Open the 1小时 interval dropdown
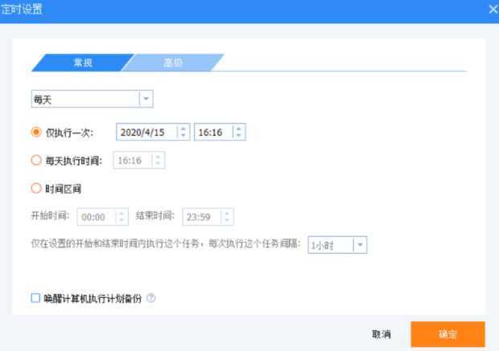This screenshot has height=351, width=499. [x=337, y=245]
